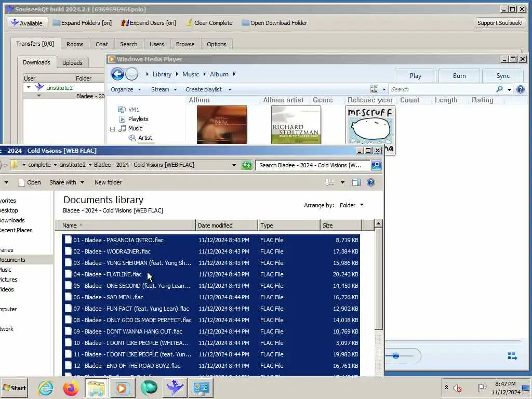
Task: Click the muted volume icon in system tray
Action: pyautogui.click(x=458, y=388)
